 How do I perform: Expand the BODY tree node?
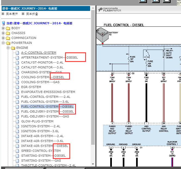[3, 28]
